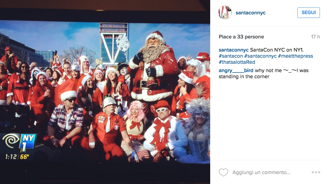327x184 pixels.
Task: Open the #santacon hashtag
Action: pos(231,56)
